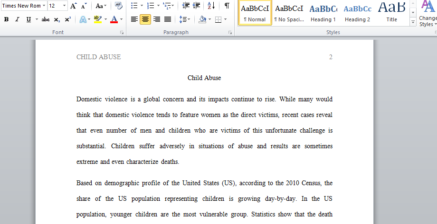Click the page number 2 in header
The image size is (437, 224).
pos(331,57)
